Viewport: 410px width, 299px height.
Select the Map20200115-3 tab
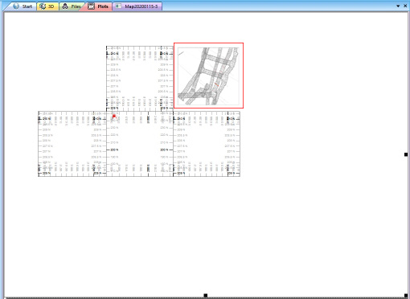[137, 6]
